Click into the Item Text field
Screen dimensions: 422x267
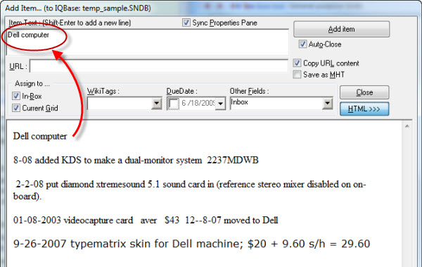tap(148, 42)
